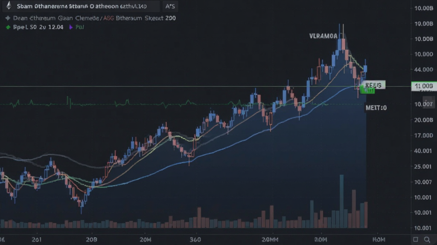The height and width of the screenshot is (245, 437).
Task: Click the 17.000 price axis label
Action: tap(424, 135)
